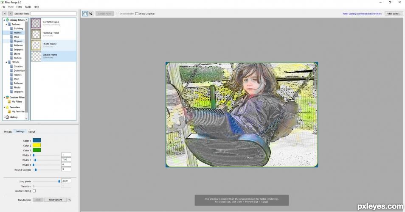Click the Creative folder icon under Effects
The height and width of the screenshot is (212, 405).
pyautogui.click(x=11, y=66)
